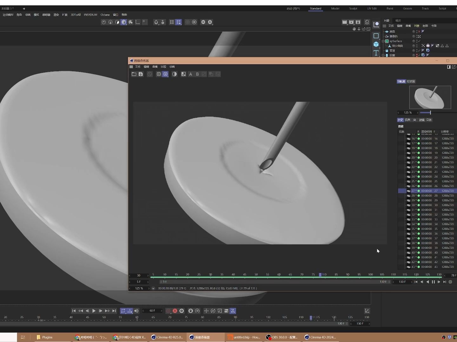Viewport: 457px width, 342px height.
Task: Switch to the UV Edit layout tab
Action: click(x=372, y=9)
